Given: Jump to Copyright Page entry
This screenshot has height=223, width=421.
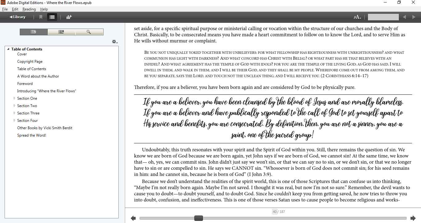Looking at the screenshot, I should click(30, 62).
